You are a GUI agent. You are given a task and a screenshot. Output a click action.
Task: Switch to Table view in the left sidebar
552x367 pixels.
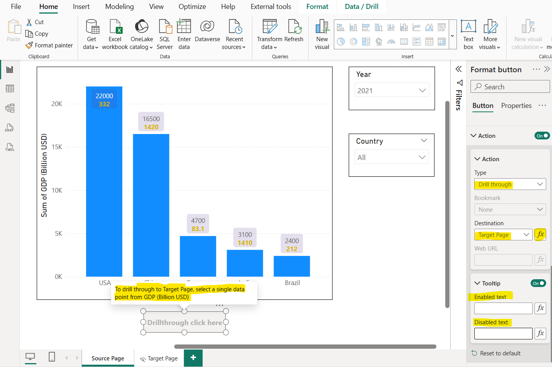(10, 89)
